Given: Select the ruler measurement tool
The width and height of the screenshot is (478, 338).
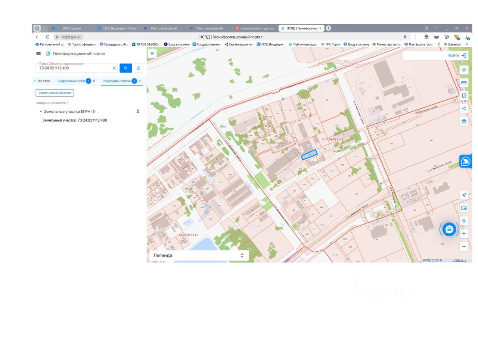Looking at the screenshot, I should pyautogui.click(x=464, y=83).
